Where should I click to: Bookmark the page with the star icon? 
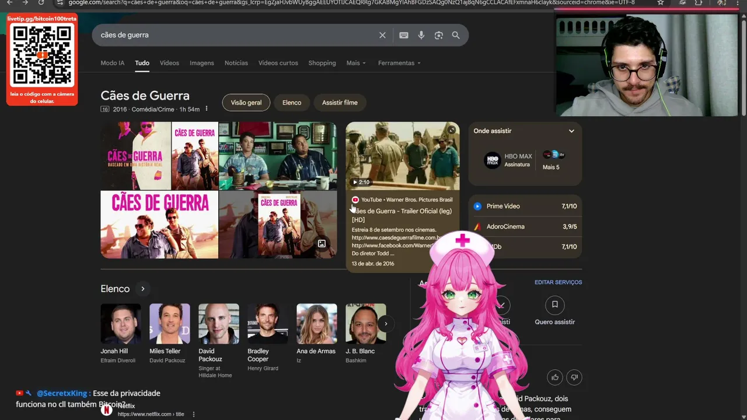pos(660,2)
